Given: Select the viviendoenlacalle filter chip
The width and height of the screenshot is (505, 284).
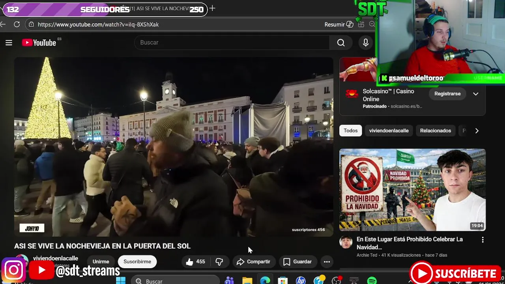Looking at the screenshot, I should (x=389, y=131).
